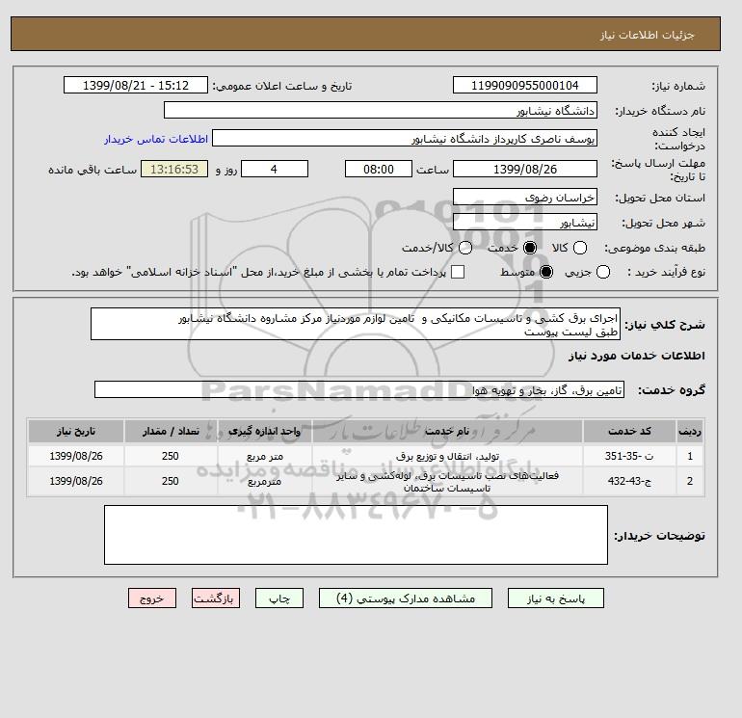Image resolution: width=742 pixels, height=718 pixels.
Task: Click service code ج-43-432 cell
Action: pos(629,481)
